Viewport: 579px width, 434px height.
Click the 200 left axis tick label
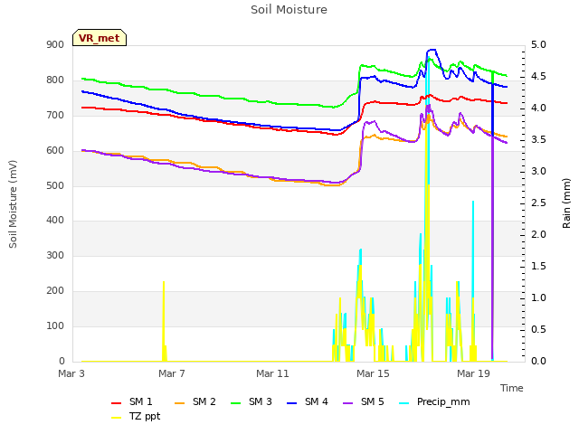(x=55, y=290)
